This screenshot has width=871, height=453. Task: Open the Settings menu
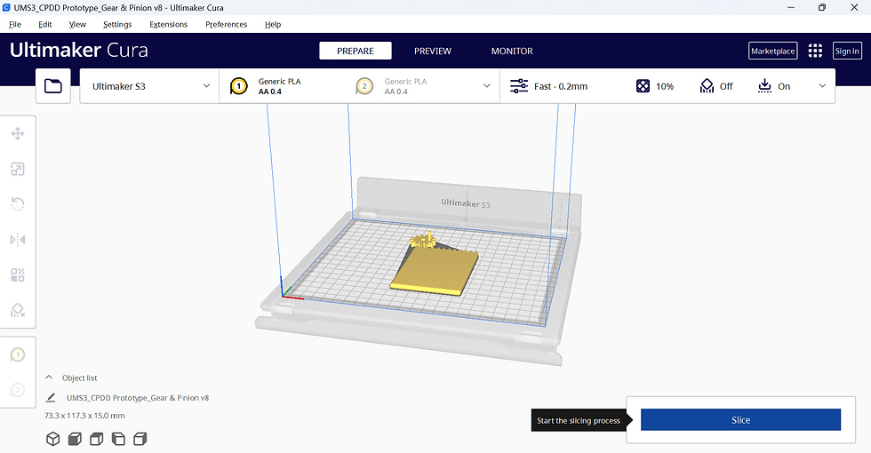click(117, 25)
